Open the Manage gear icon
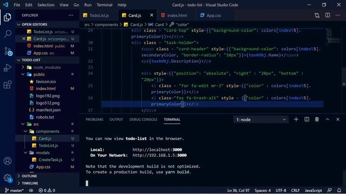Screen dimensions: 346x194 [x=8, y=178]
